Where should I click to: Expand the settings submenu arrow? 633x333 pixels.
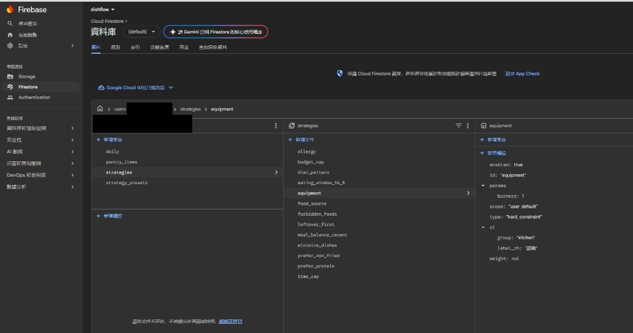pyautogui.click(x=73, y=46)
